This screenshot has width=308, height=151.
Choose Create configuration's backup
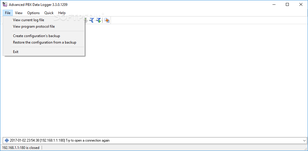44,36
